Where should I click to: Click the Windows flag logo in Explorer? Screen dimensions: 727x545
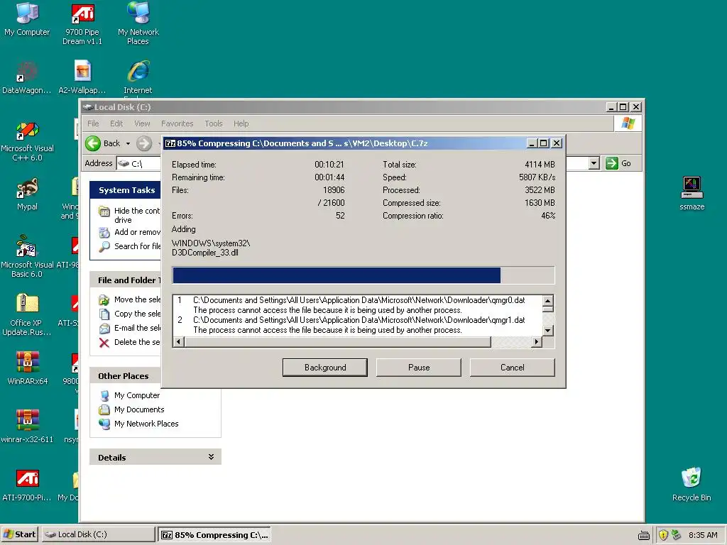(x=628, y=123)
